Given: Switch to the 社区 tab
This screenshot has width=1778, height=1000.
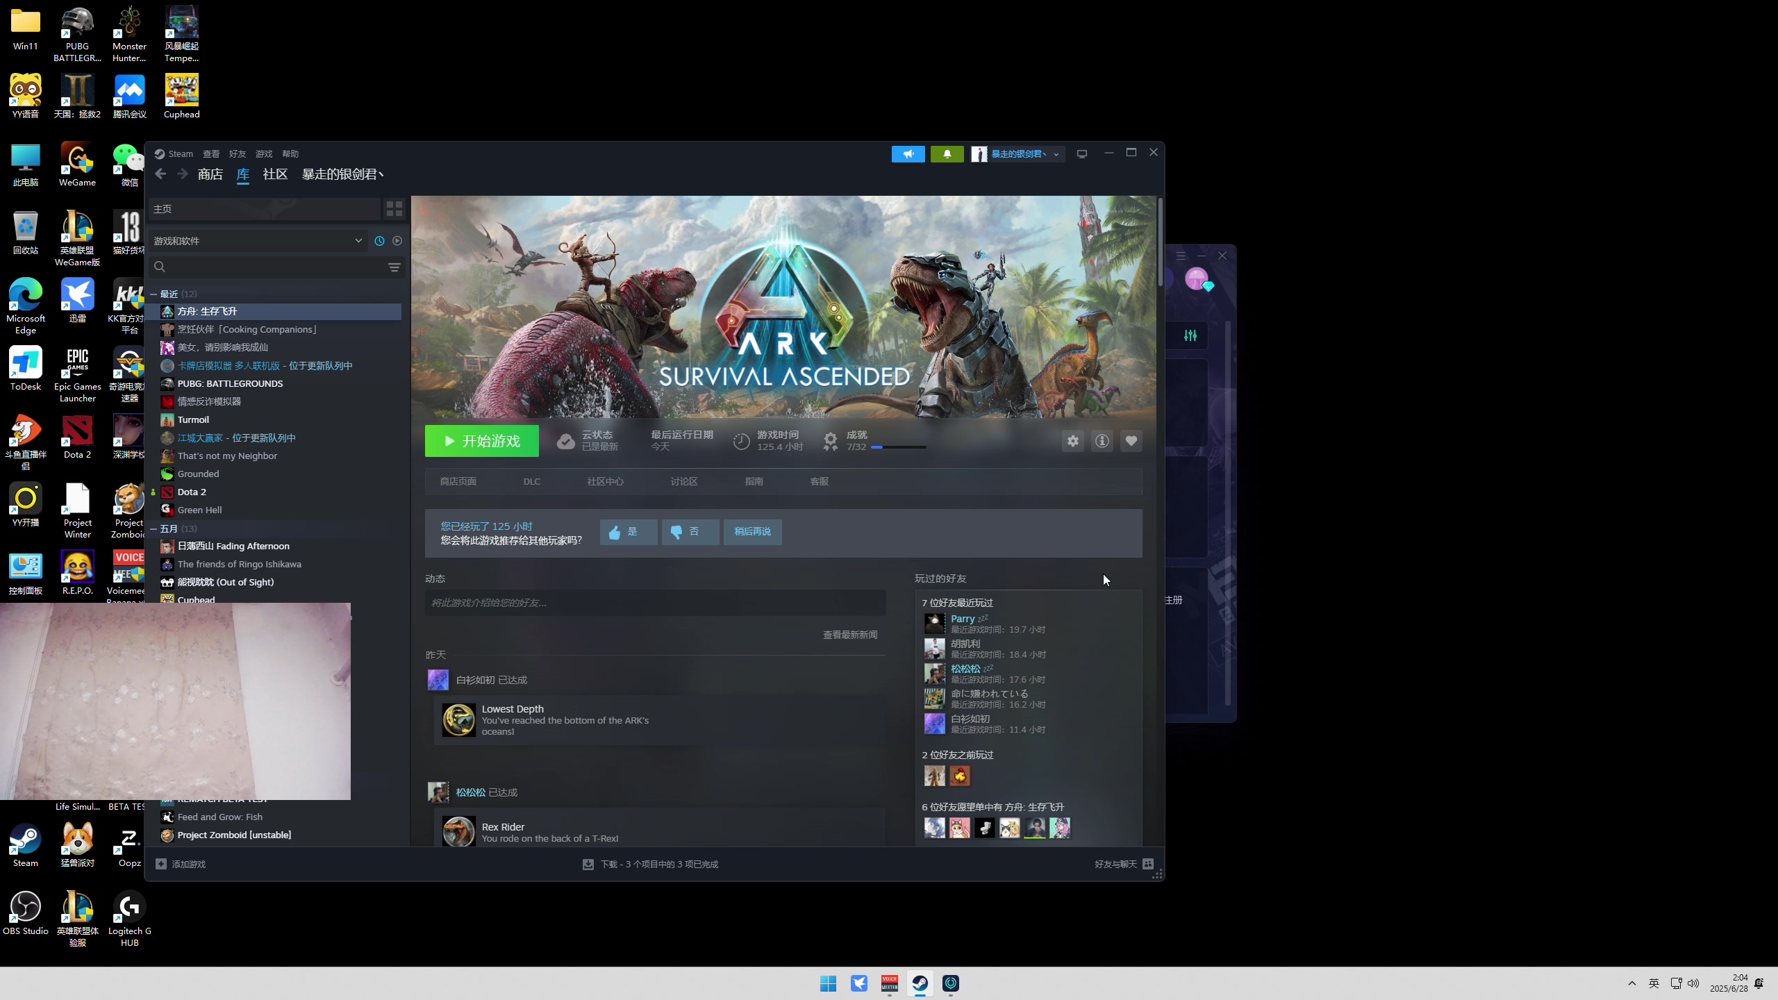Looking at the screenshot, I should (x=275, y=174).
